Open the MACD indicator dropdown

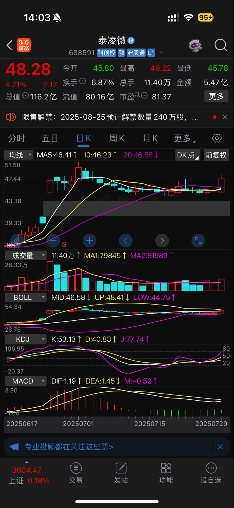[x=25, y=381]
